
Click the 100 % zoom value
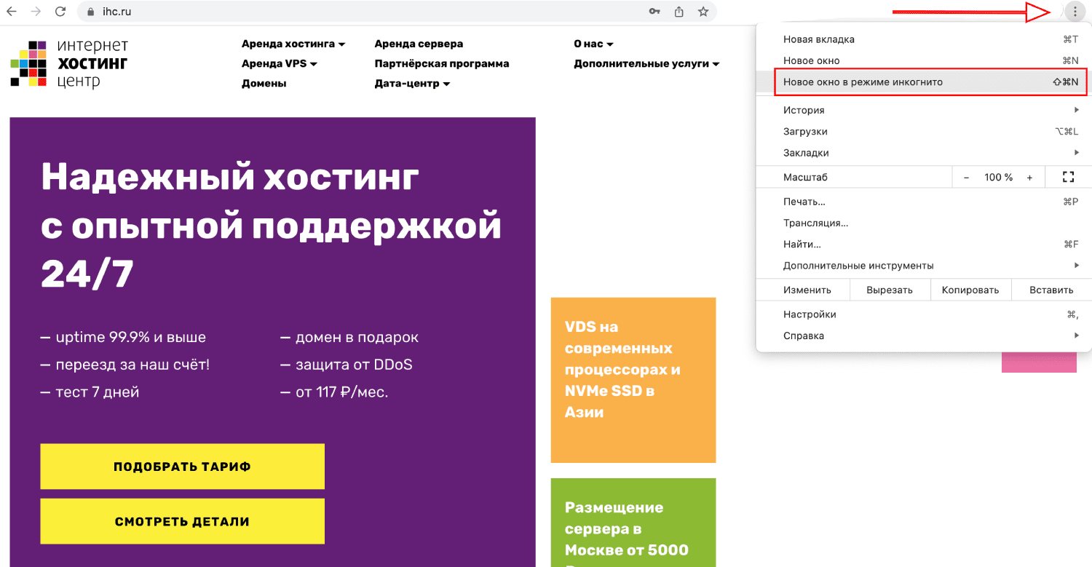pos(998,177)
